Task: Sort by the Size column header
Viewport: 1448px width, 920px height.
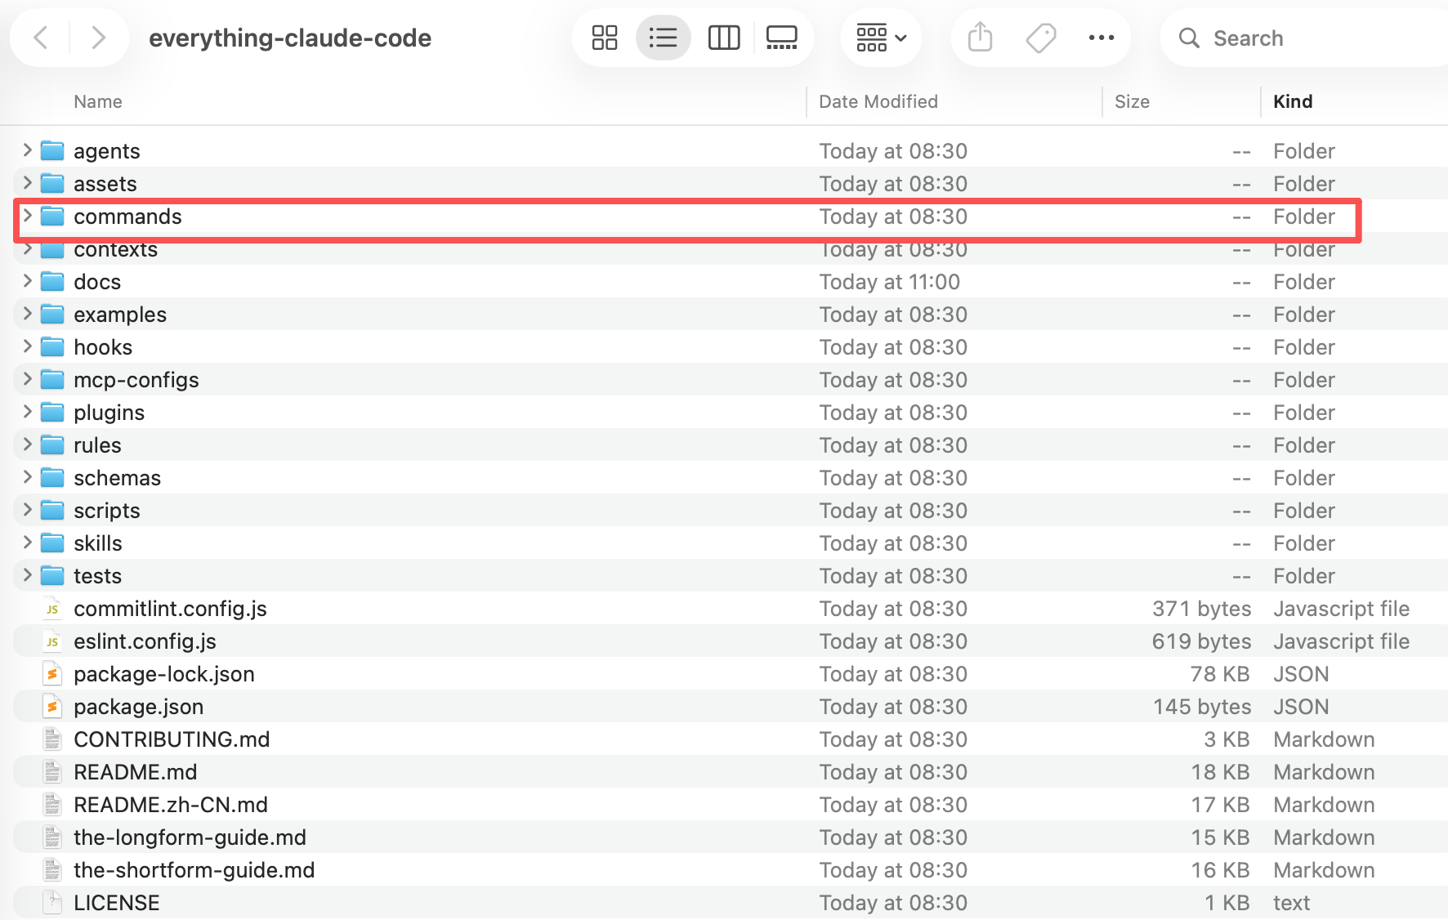Action: tap(1132, 101)
